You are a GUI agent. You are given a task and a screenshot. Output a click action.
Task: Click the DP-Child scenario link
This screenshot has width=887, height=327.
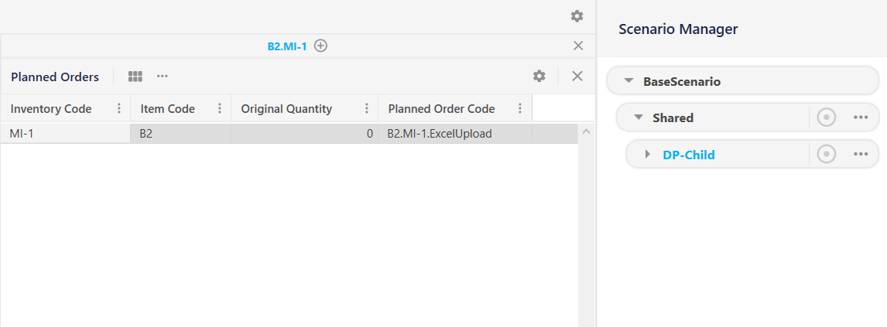tap(689, 155)
